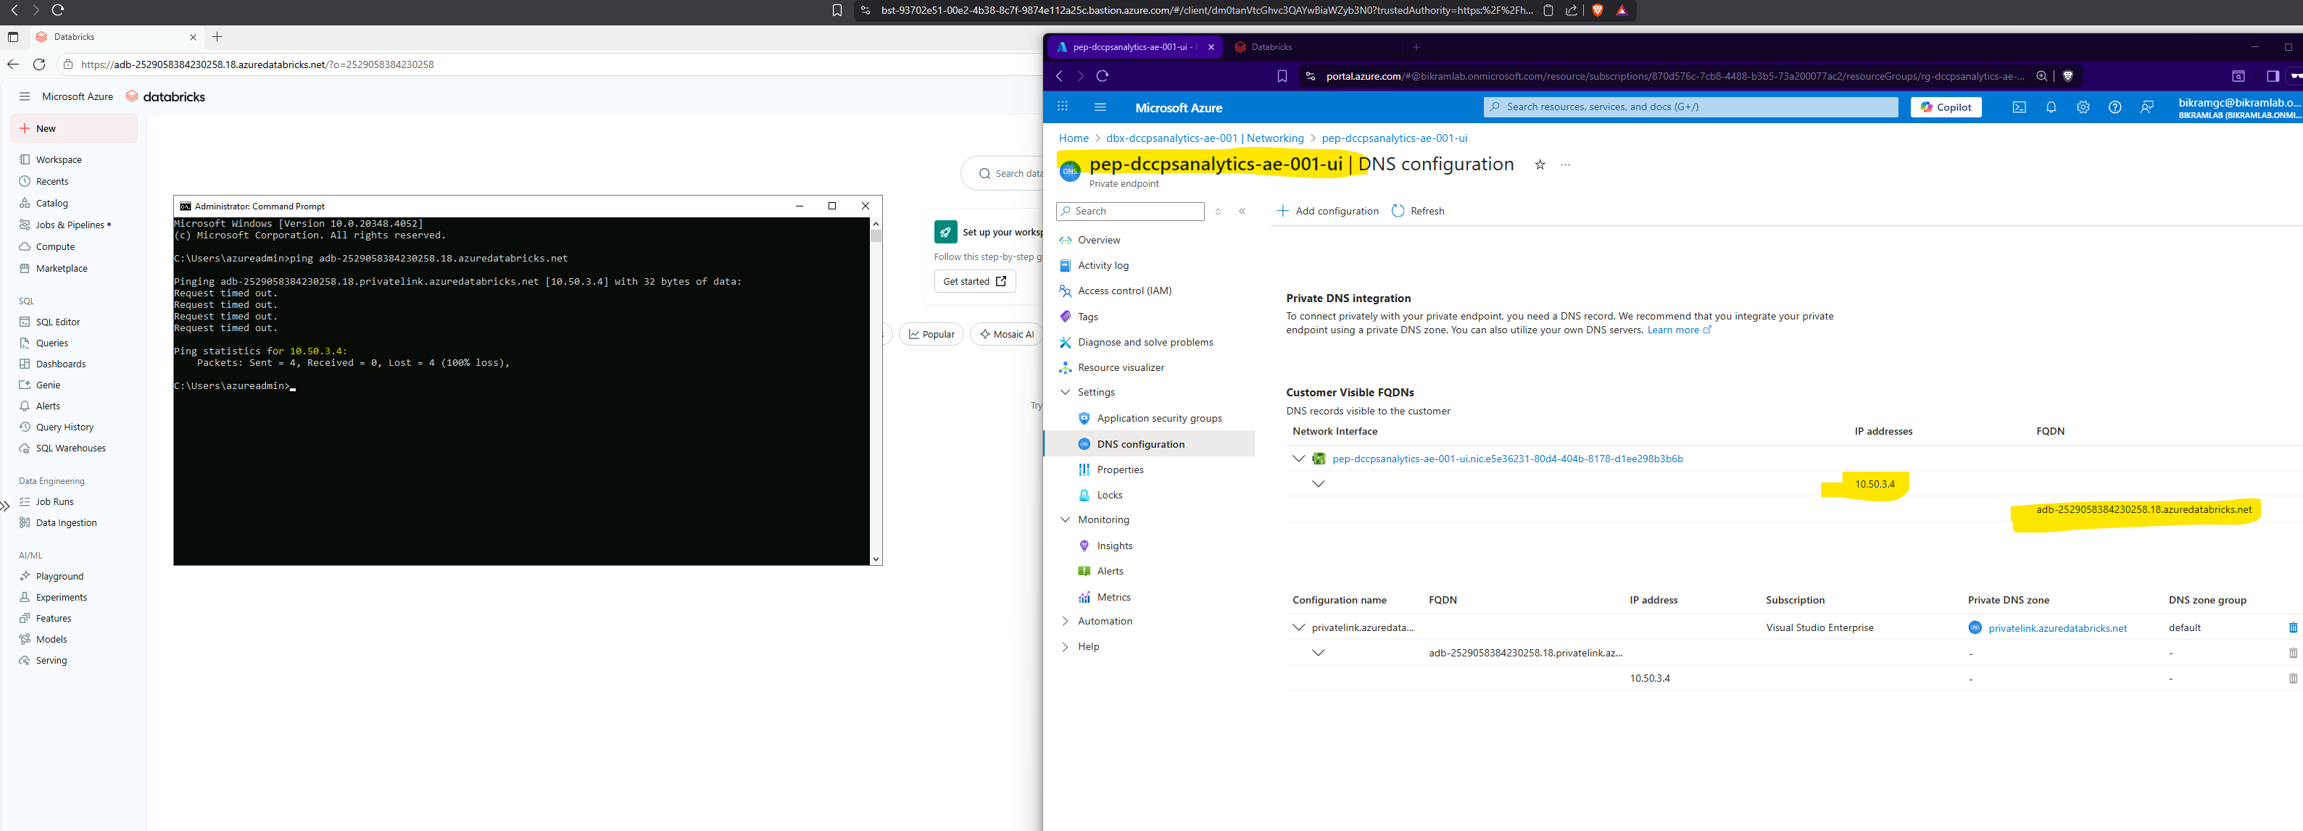Open Copilot in the Azure top bar
The image size is (2303, 831).
(1946, 107)
